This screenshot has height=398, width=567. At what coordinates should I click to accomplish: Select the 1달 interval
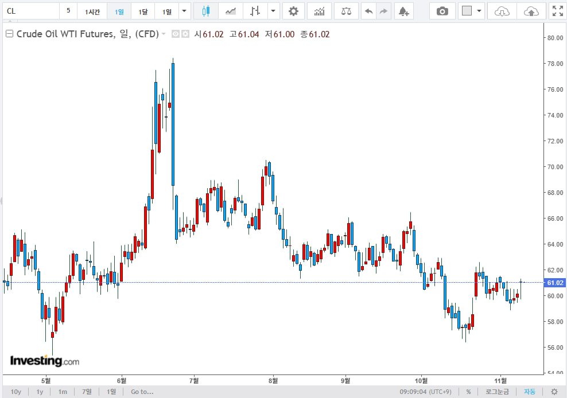143,11
